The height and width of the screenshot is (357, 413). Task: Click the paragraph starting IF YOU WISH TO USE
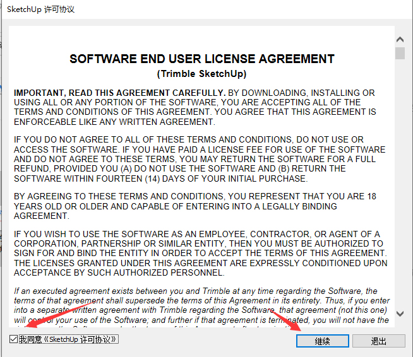[201, 253]
